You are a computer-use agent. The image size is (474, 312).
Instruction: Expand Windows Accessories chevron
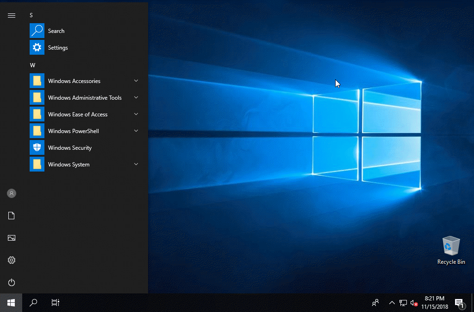[136, 81]
